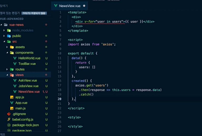
Task: Open package-lock.json from the explorer
Action: point(26,125)
